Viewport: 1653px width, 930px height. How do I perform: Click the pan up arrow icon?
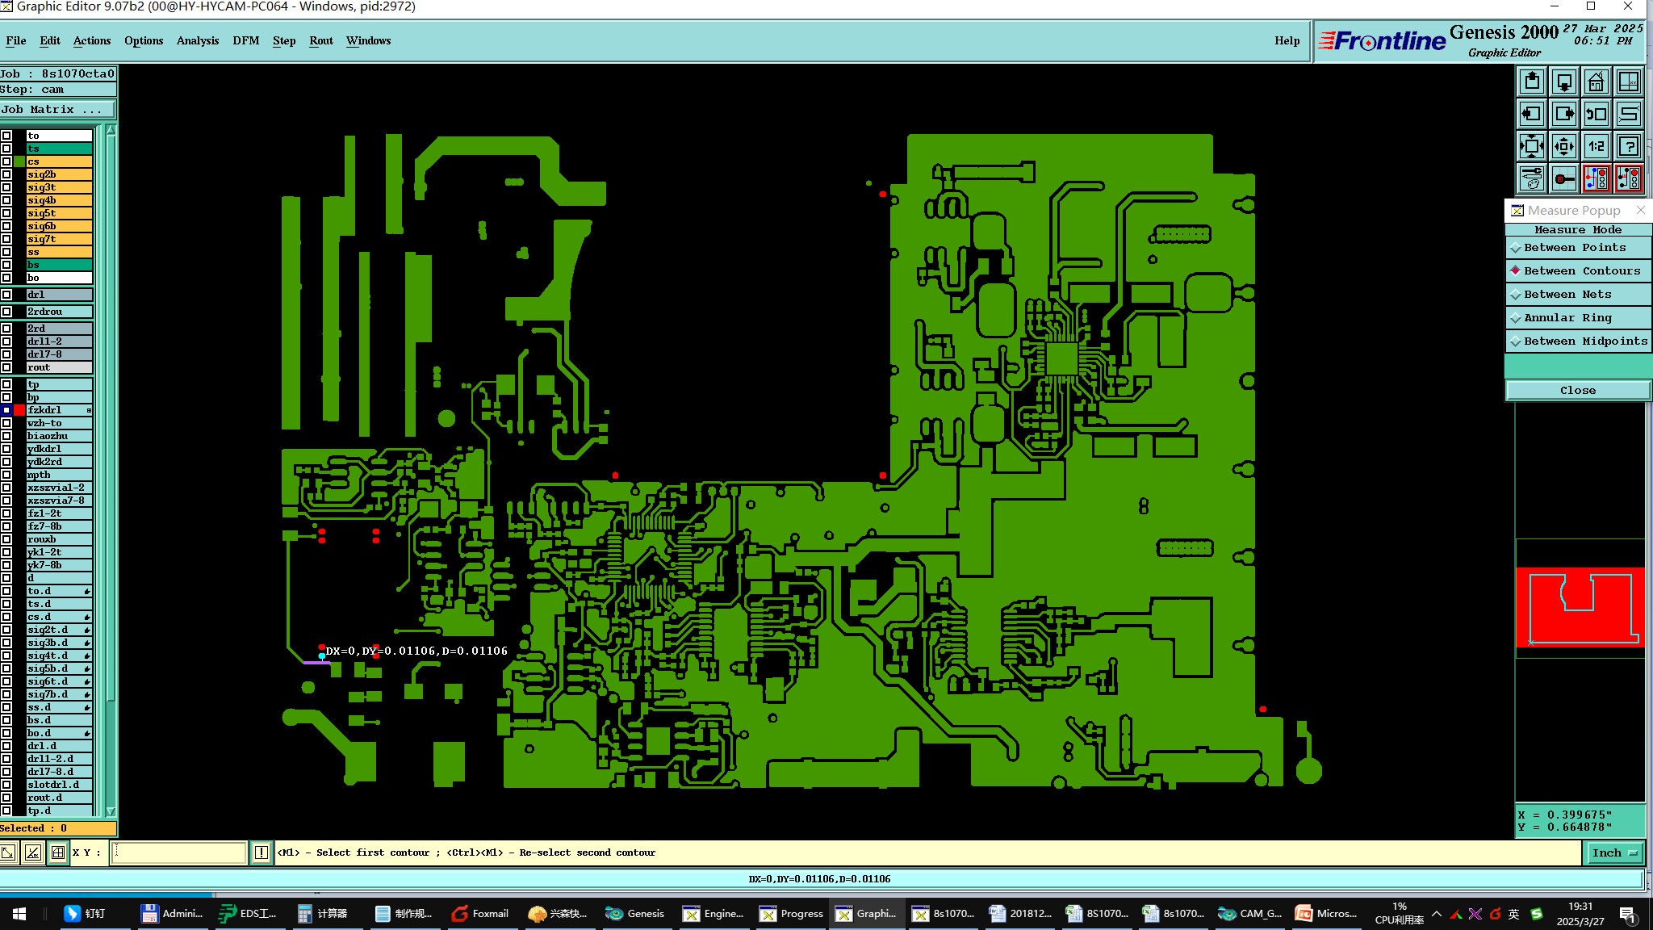(1532, 82)
